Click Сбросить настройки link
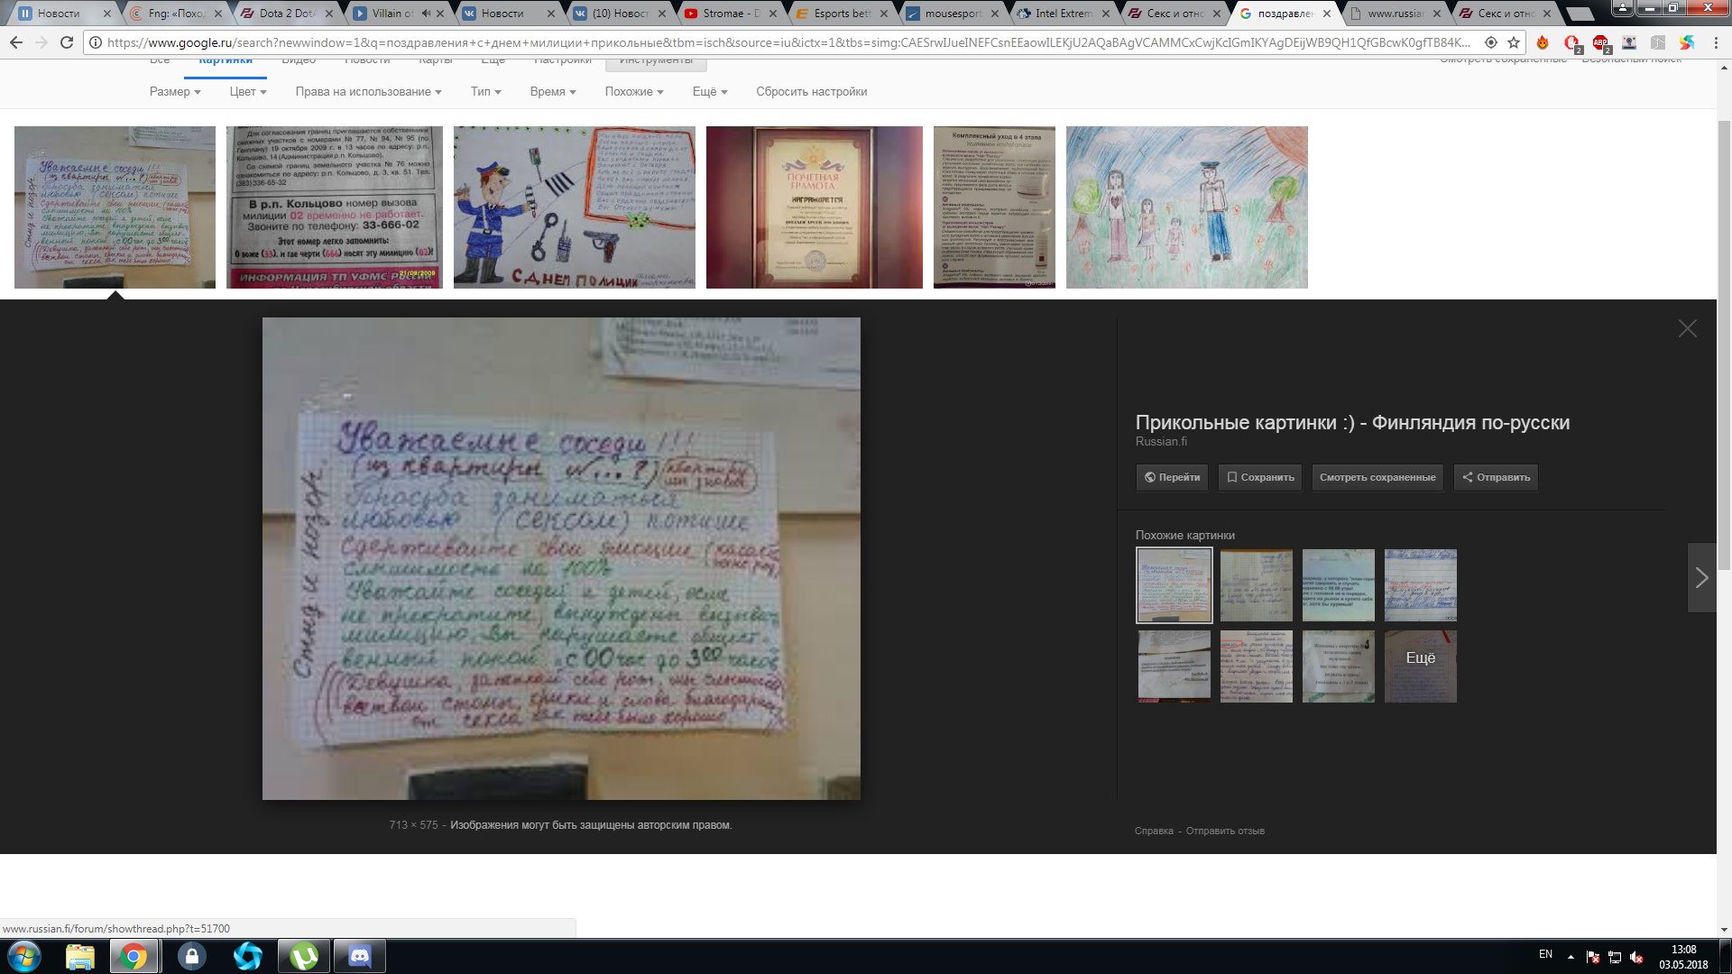The height and width of the screenshot is (974, 1732). point(811,92)
